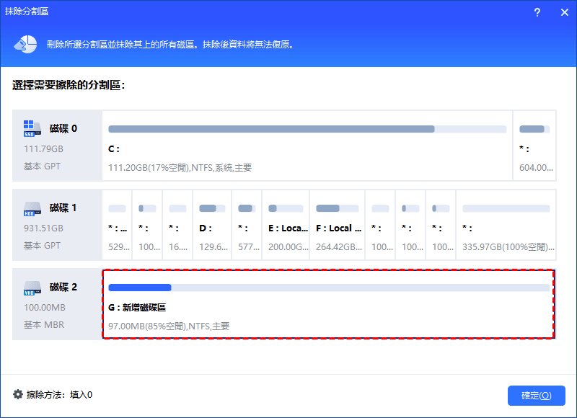Image resolution: width=577 pixels, height=418 pixels.
Task: Click the 確定 confirm button
Action: (536, 396)
